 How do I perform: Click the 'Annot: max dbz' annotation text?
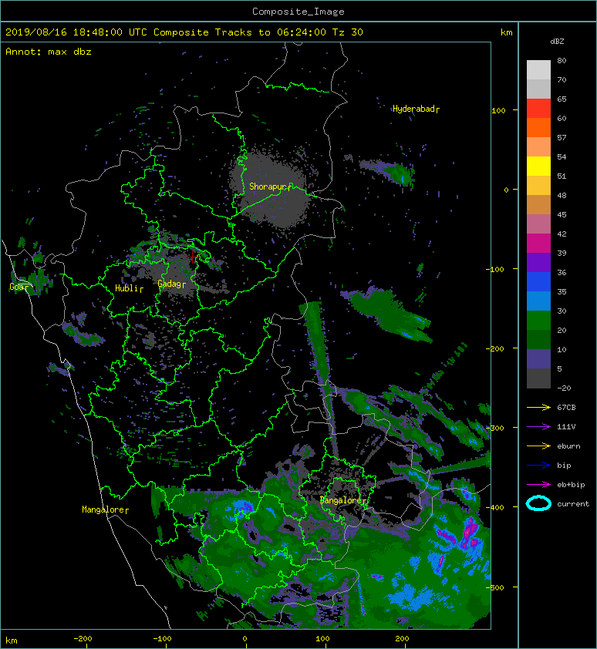(49, 52)
